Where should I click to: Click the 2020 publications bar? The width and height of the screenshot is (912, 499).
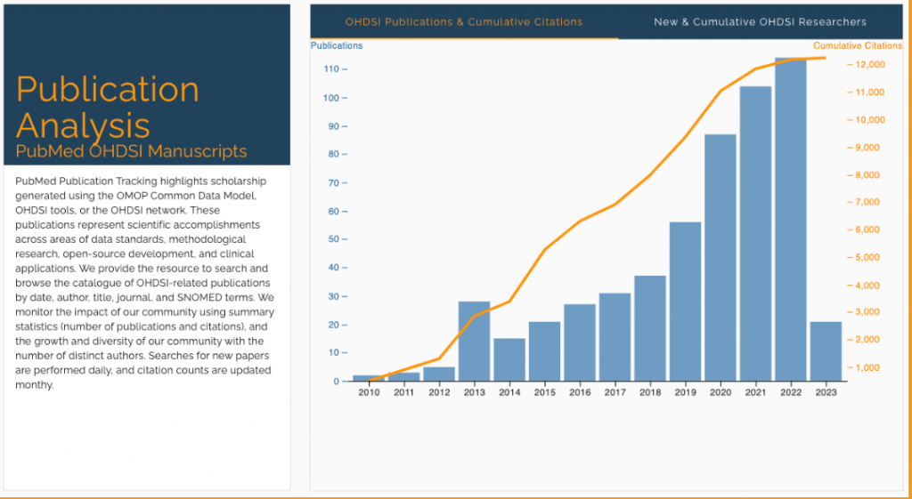(x=721, y=258)
